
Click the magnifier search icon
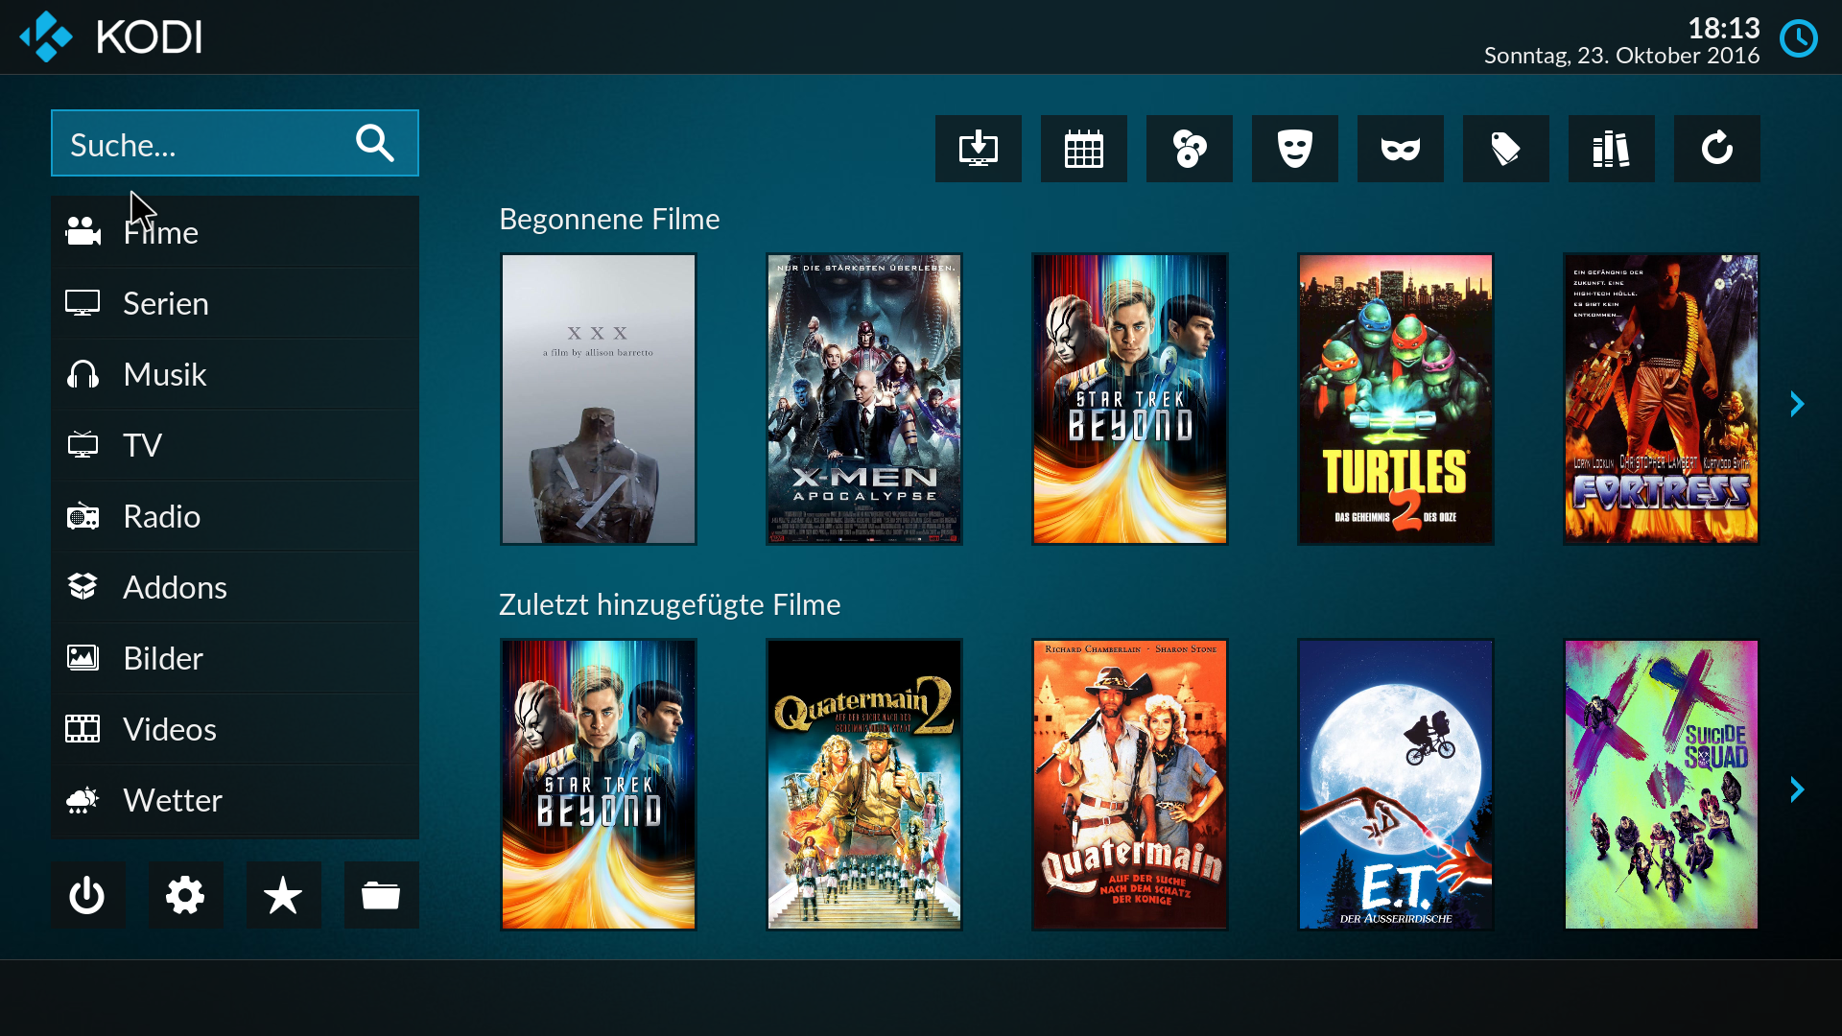[x=374, y=144]
